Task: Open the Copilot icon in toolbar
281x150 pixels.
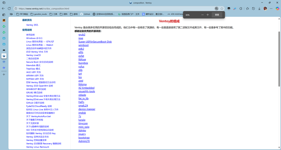Action: (x=277, y=9)
